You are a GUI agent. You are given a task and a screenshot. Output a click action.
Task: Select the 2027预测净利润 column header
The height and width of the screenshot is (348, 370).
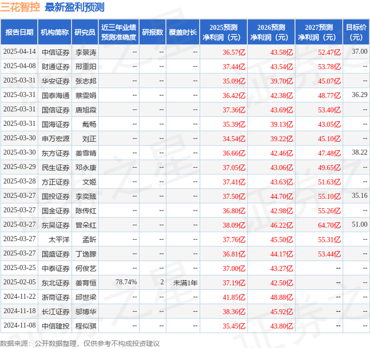pos(319,32)
